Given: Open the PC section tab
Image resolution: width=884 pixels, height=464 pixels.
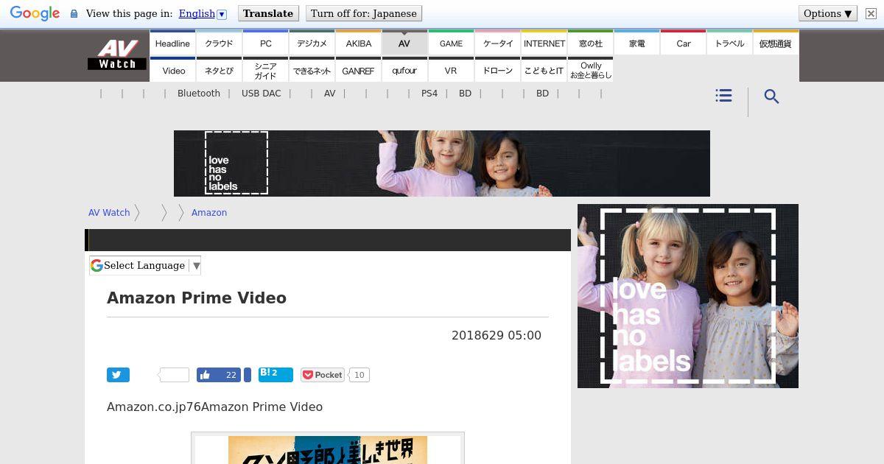Looking at the screenshot, I should pos(265,43).
